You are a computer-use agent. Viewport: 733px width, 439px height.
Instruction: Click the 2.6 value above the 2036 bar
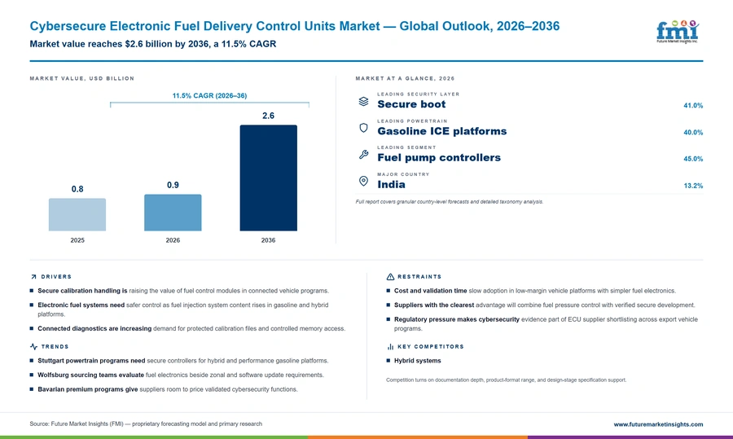pos(268,116)
